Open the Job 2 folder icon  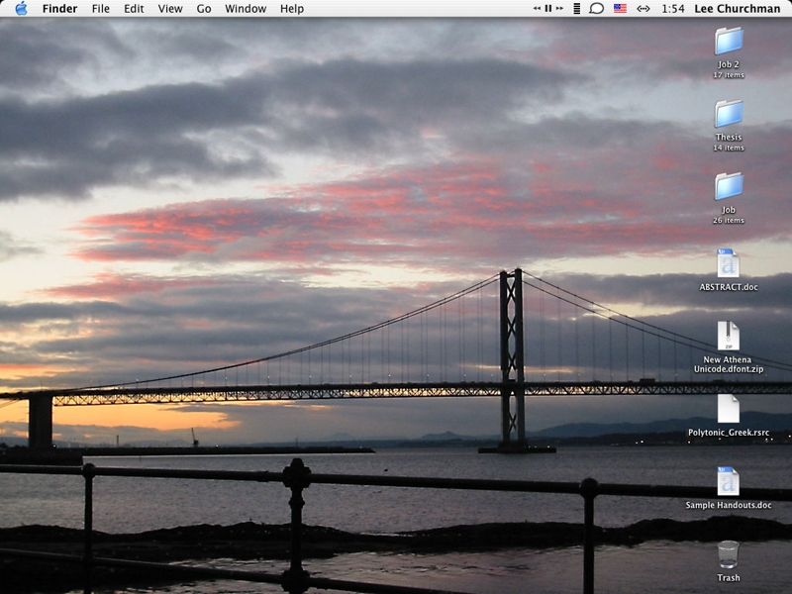coord(729,42)
